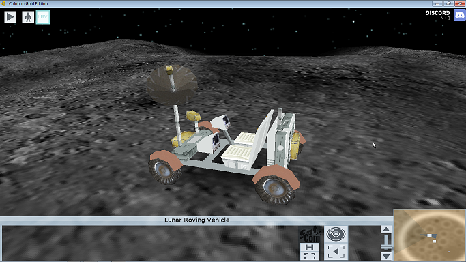Open the H help button
The width and height of the screenshot is (466, 262).
point(309,247)
